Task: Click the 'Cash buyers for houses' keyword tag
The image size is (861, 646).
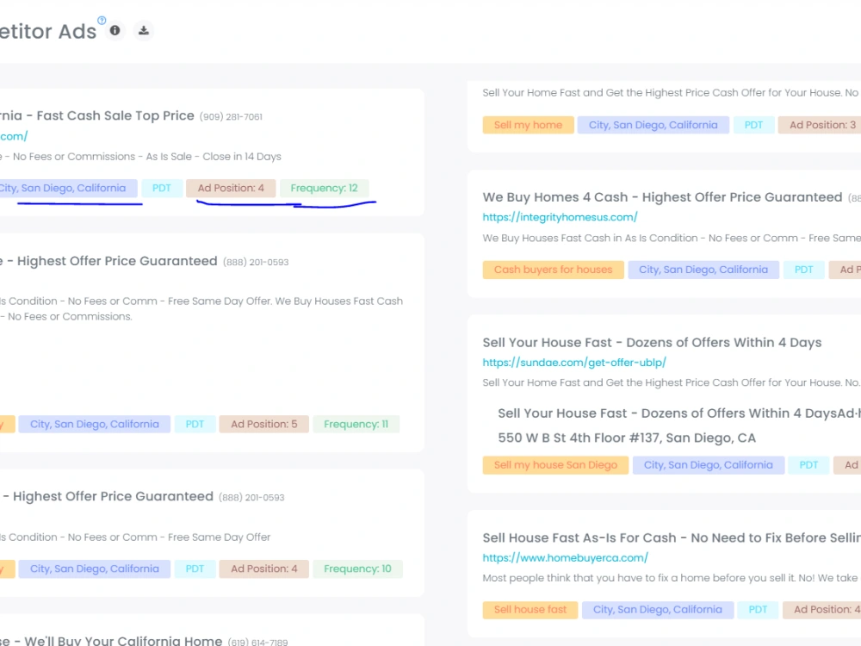Action: click(553, 270)
